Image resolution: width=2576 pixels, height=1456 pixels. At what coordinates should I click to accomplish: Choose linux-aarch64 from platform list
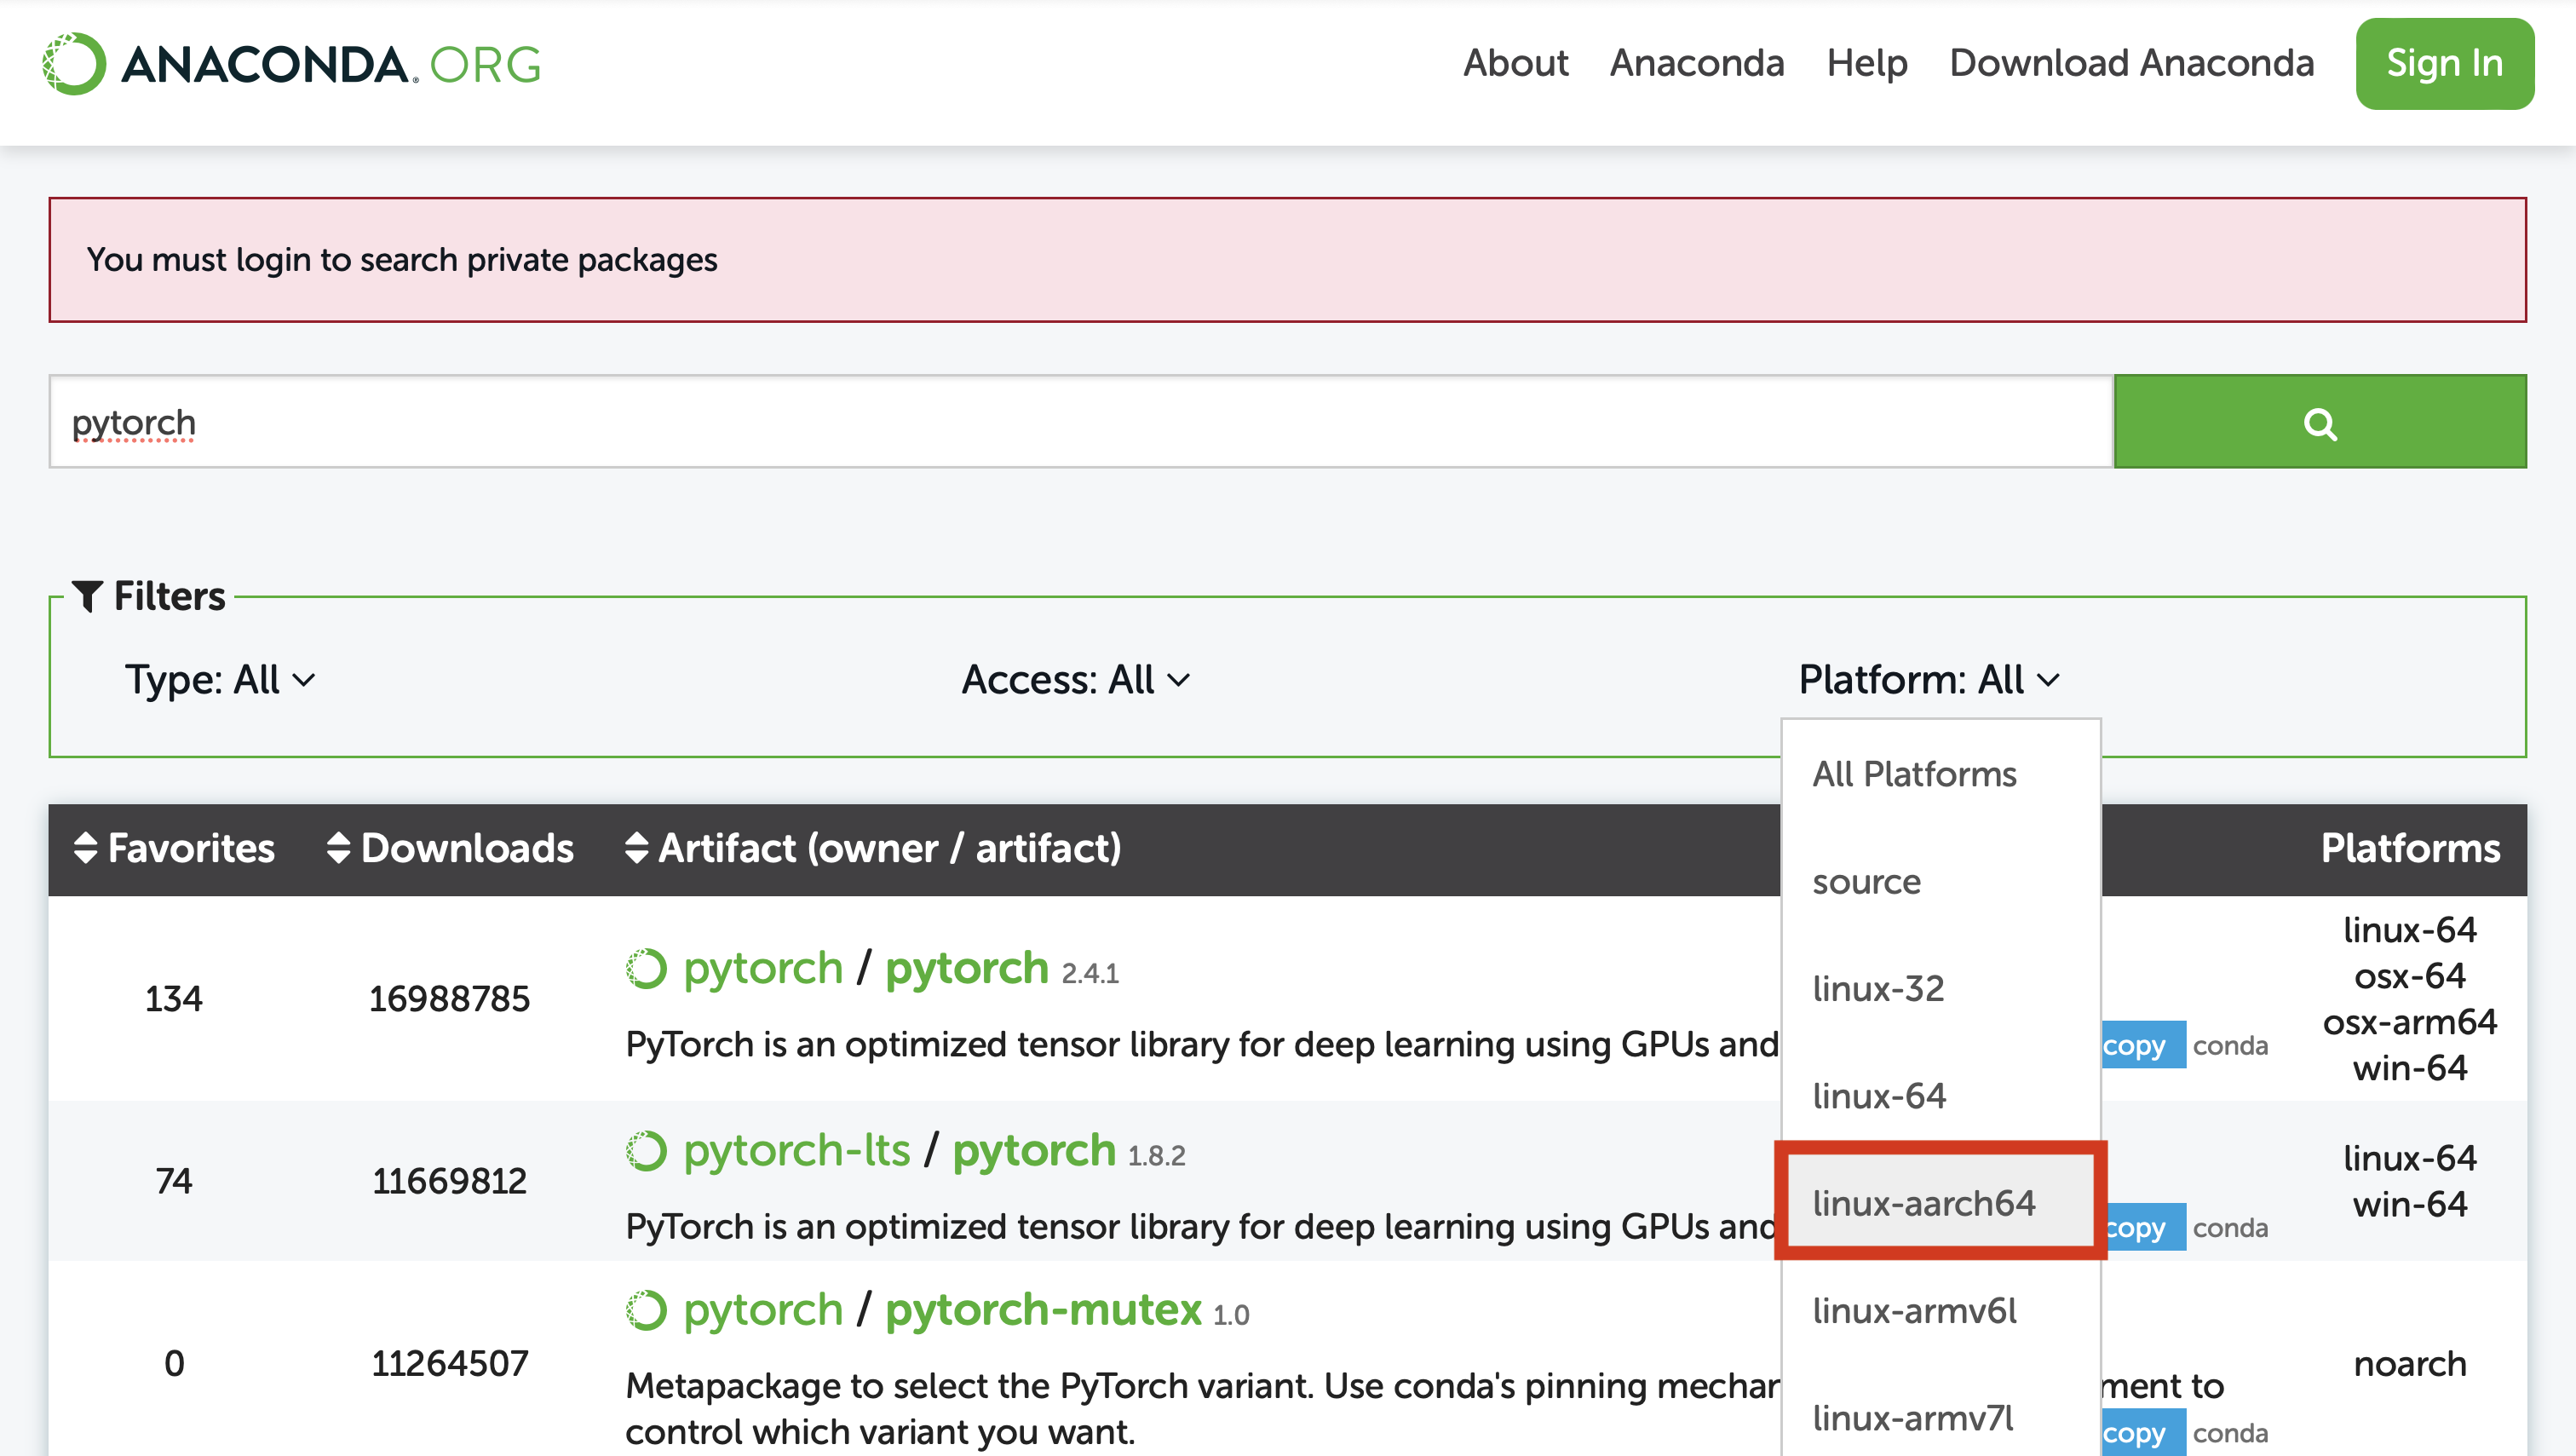point(1940,1202)
